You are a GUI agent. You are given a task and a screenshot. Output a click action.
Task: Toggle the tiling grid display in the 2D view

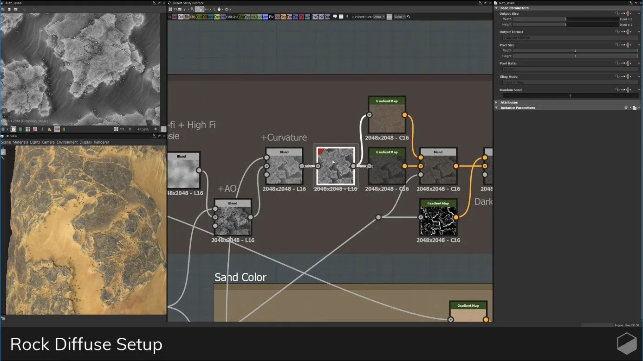[x=27, y=129]
